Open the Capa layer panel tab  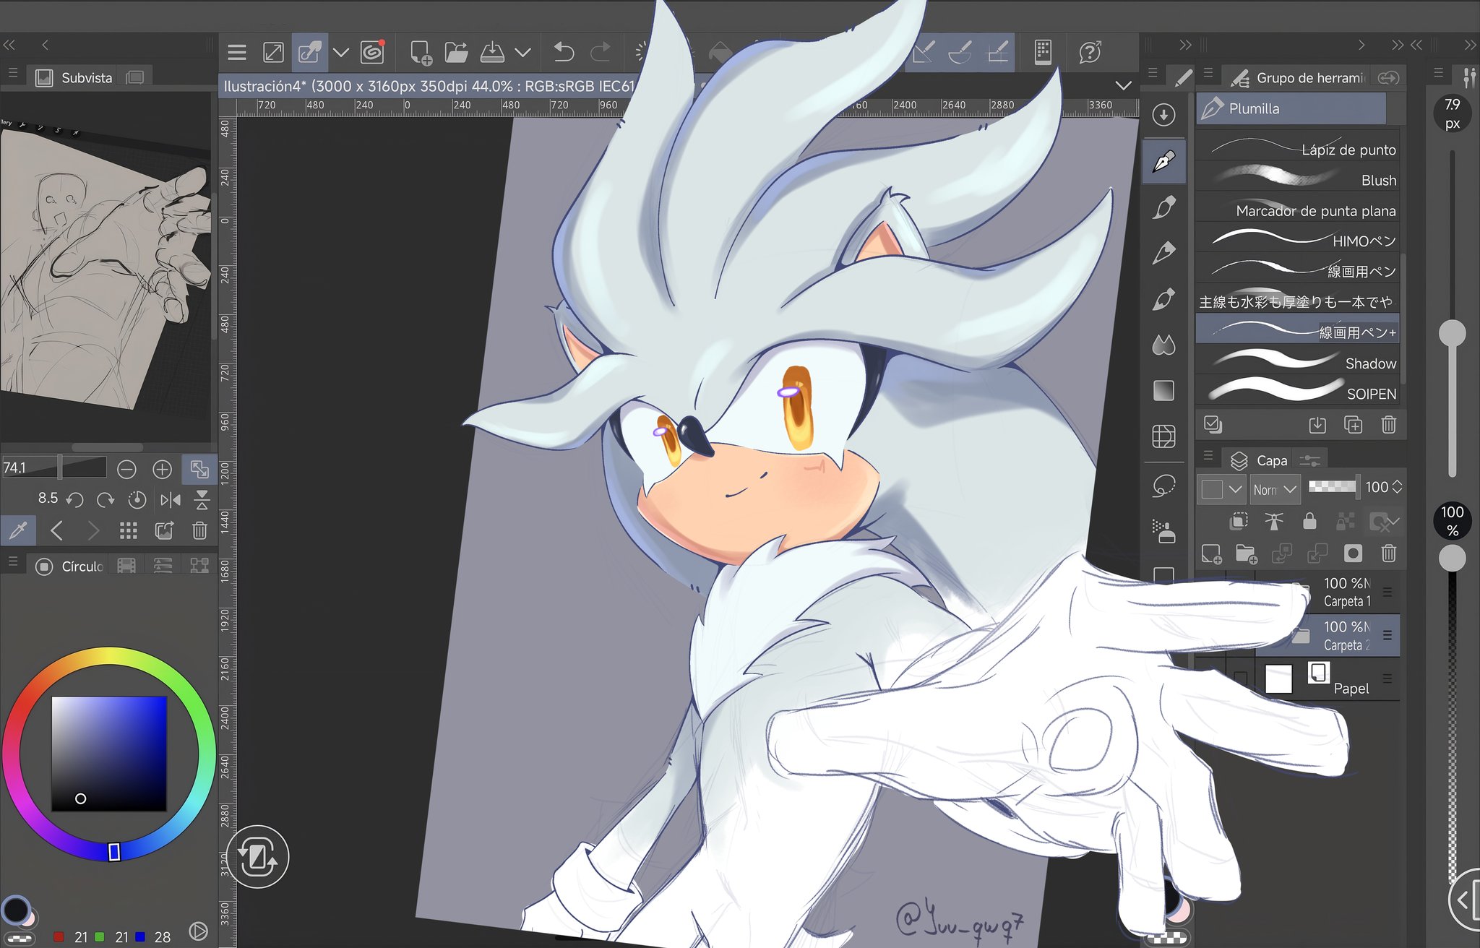pos(1262,460)
